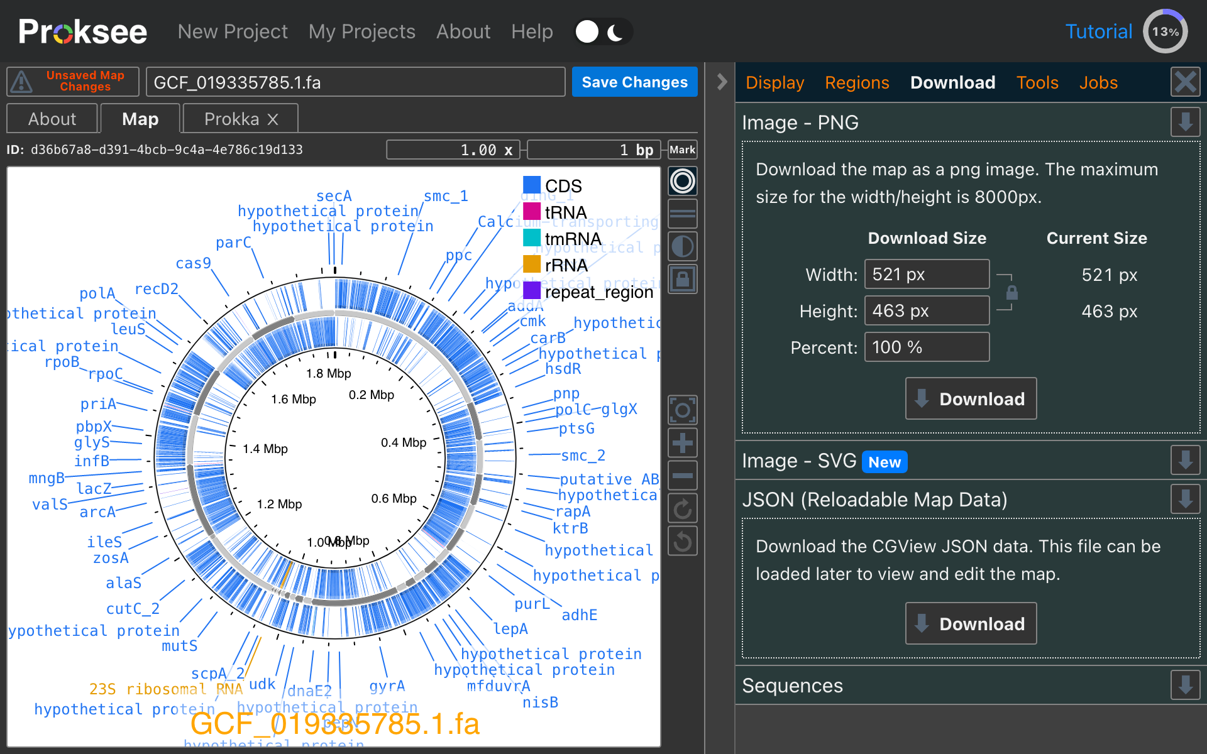This screenshot has width=1207, height=754.
Task: Rotate map clockwise
Action: click(682, 509)
